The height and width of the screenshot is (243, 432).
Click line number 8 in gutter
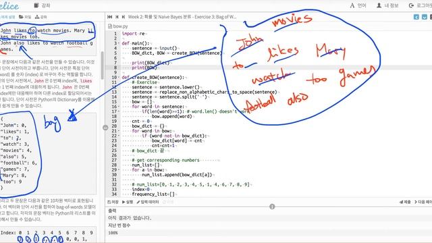(x=115, y=67)
